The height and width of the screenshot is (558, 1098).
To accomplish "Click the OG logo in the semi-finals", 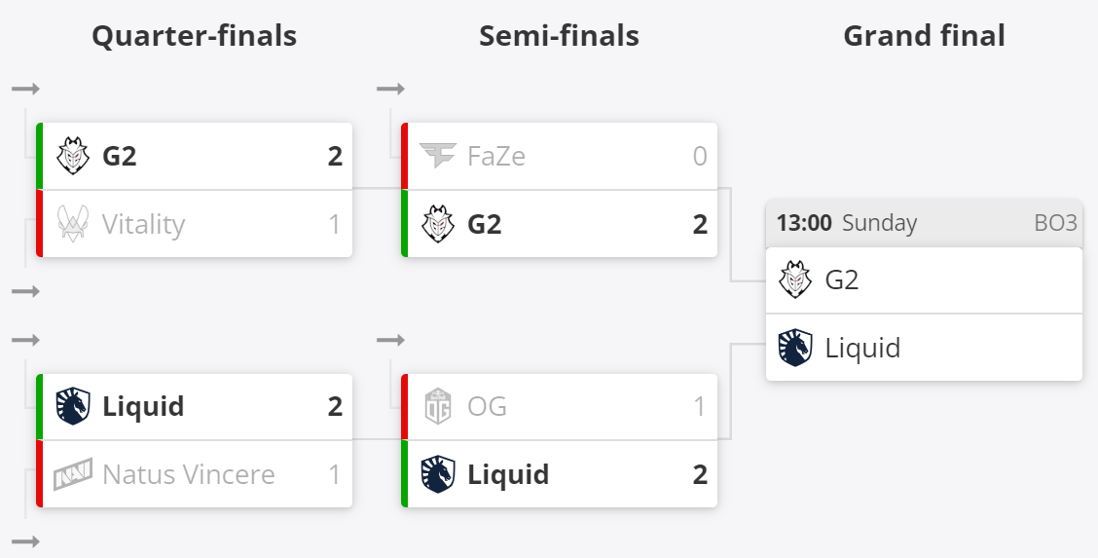I will click(438, 406).
